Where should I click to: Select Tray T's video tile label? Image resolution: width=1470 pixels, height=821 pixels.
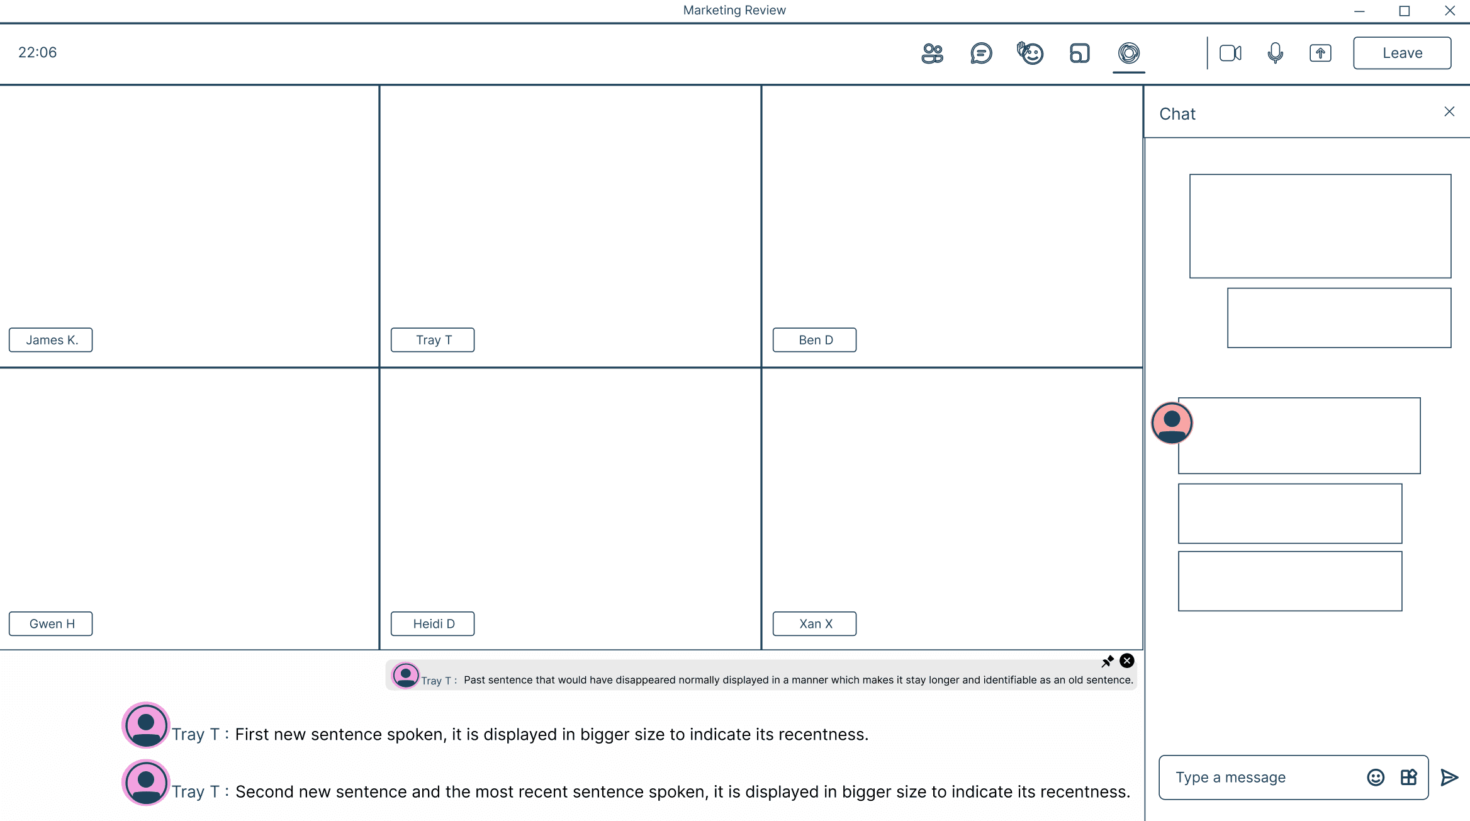pos(433,340)
